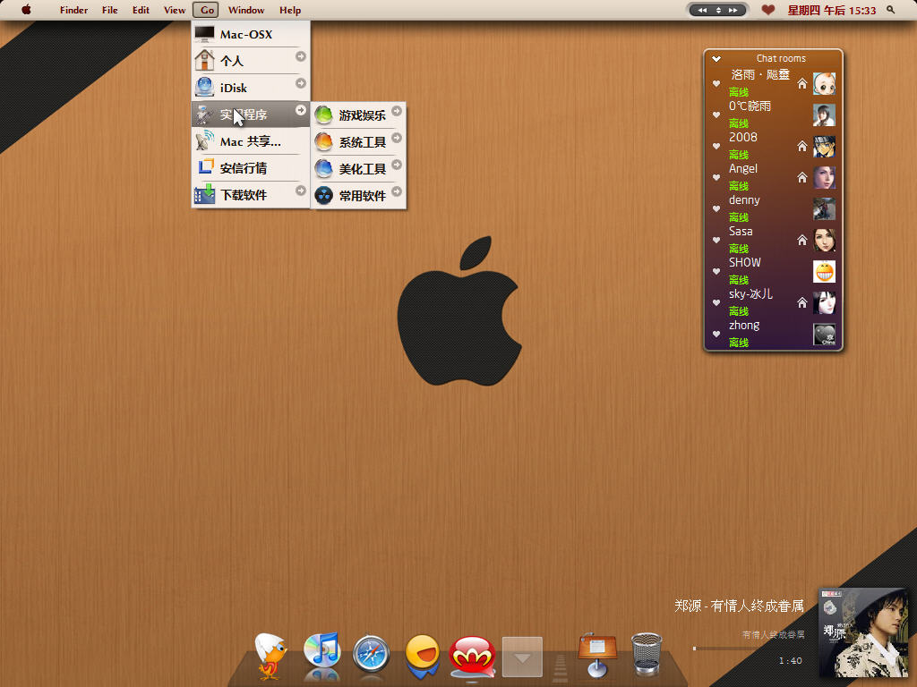Launch iTunes from the dock
Viewport: 917px width, 687px height.
click(322, 649)
